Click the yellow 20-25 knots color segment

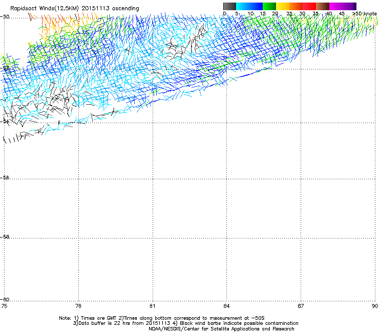pyautogui.click(x=283, y=6)
